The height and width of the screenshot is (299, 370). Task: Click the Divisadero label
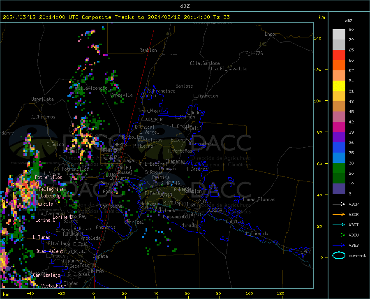[x=201, y=144]
